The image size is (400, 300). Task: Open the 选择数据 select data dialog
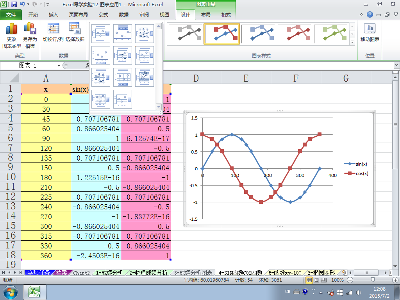(x=75, y=32)
